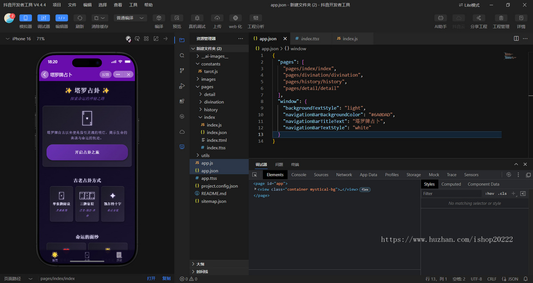Click the 上传 upload cloud icon
Screen dimensions: 533x283
click(x=217, y=18)
